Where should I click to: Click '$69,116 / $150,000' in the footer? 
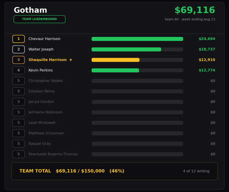click(x=80, y=171)
